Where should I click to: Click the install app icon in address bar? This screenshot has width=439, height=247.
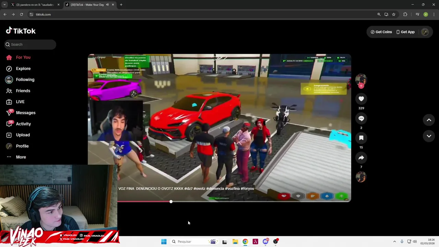(386, 14)
